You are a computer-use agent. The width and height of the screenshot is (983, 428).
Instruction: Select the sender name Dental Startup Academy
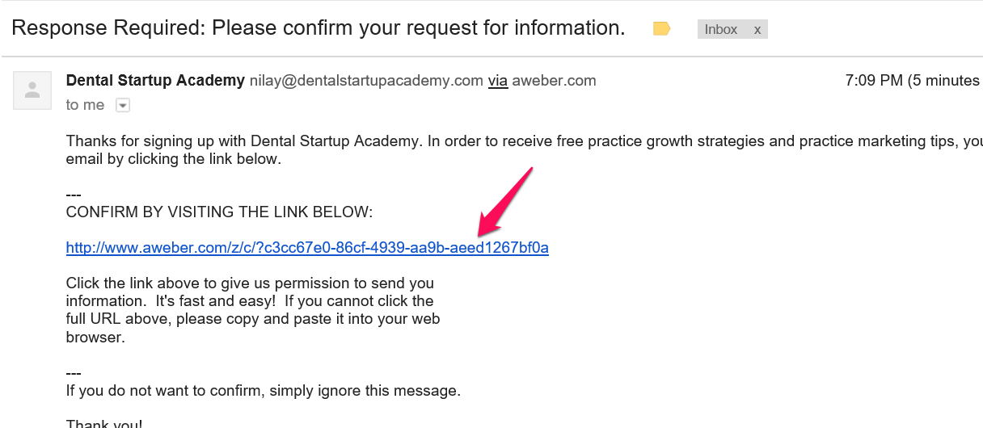(x=155, y=81)
